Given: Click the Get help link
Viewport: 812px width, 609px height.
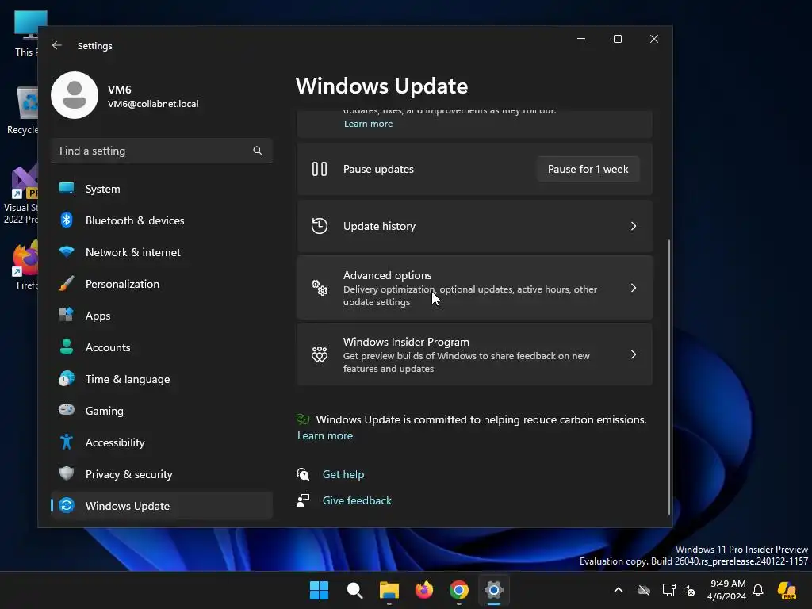Looking at the screenshot, I should click(x=343, y=474).
